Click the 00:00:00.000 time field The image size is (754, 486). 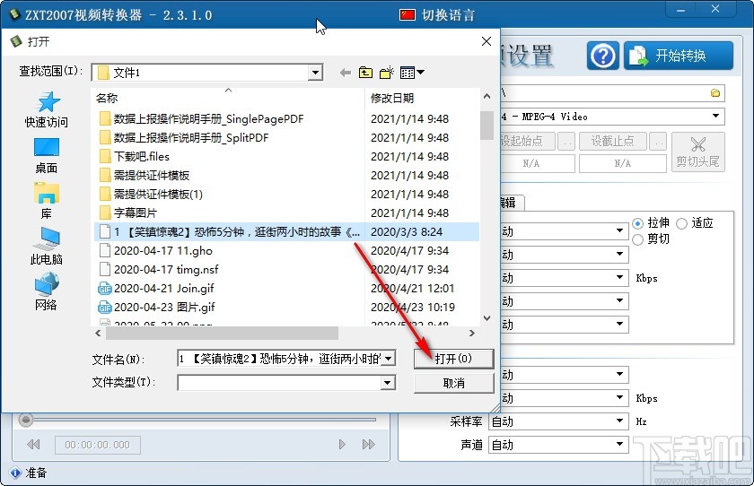coord(98,445)
